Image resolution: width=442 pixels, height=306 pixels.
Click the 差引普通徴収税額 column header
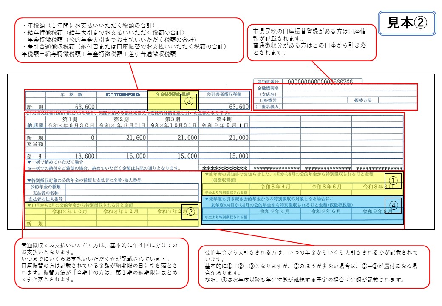click(x=224, y=94)
